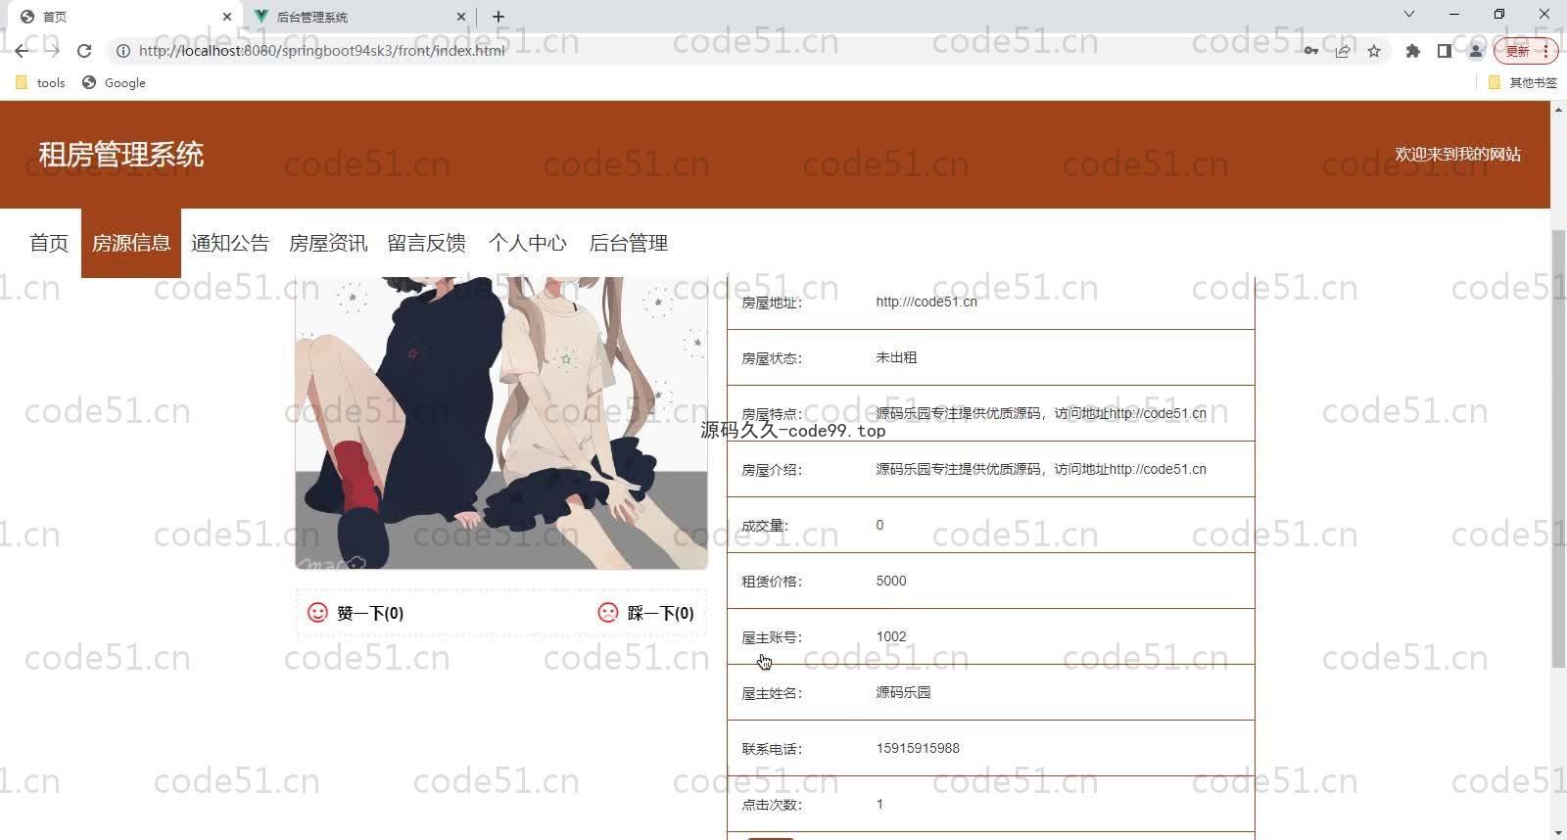Click the scrollbar down arrow
Screen dimensions: 1567x840
[1558, 832]
